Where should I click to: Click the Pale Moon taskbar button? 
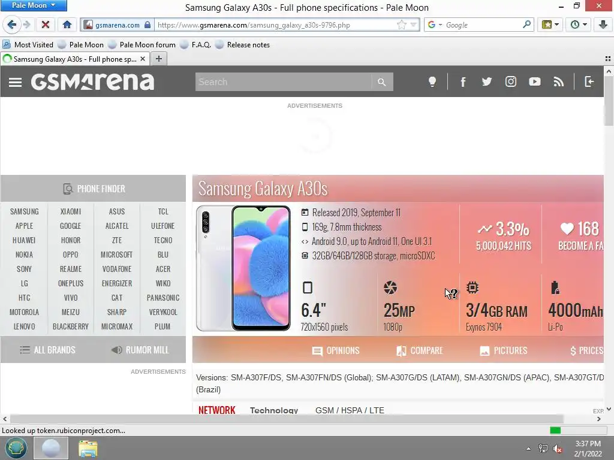pos(51,448)
